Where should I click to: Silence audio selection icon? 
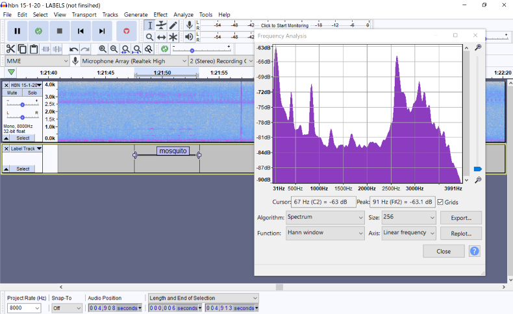point(57,49)
